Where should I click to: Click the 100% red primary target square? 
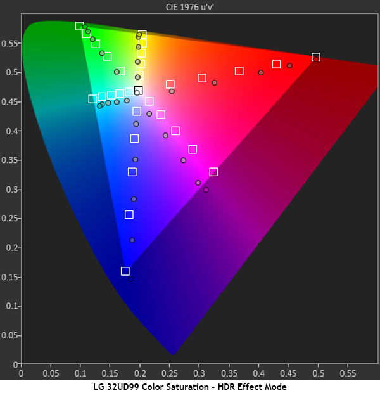tap(316, 57)
